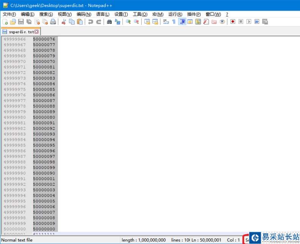Toggle synchronized horizontal scrolling icon
This screenshot has width=300, height=244.
[155, 22]
